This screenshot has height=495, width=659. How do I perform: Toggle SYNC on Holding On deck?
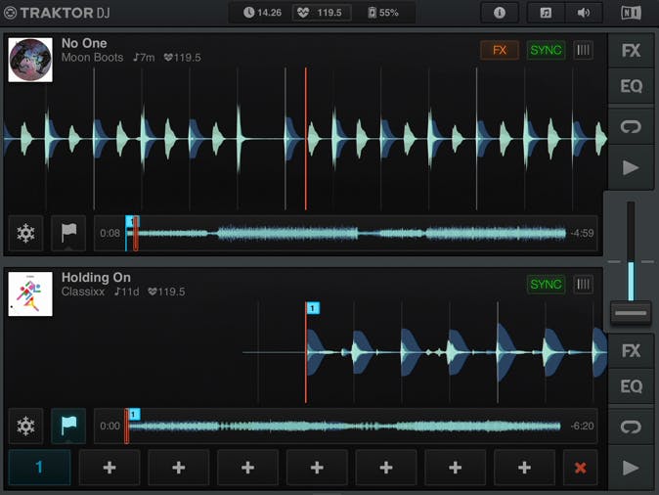[546, 285]
